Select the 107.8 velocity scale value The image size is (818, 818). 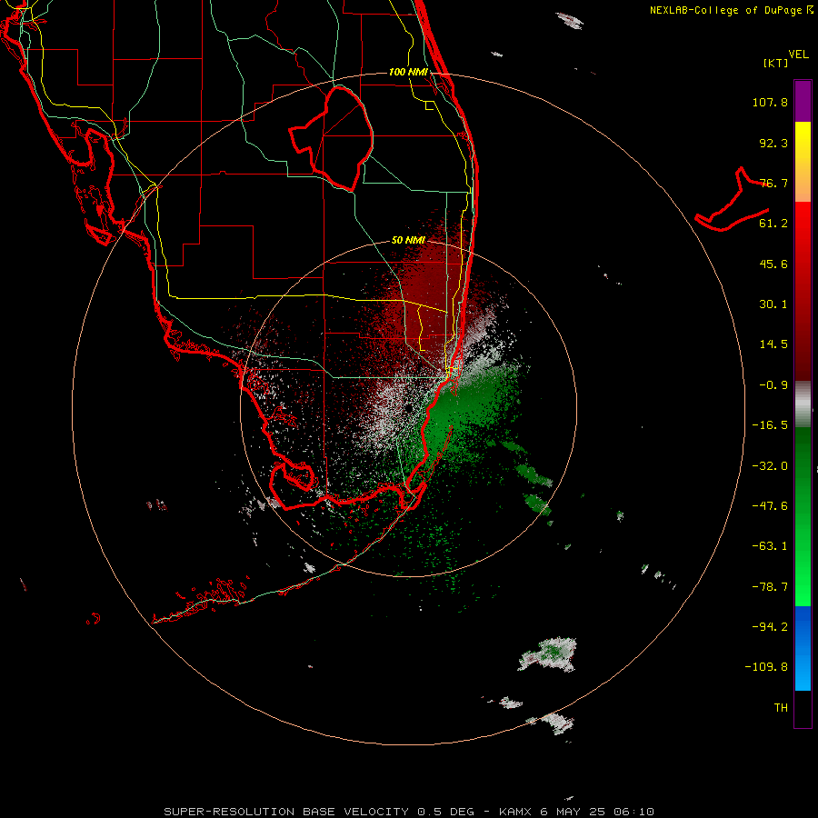(770, 102)
